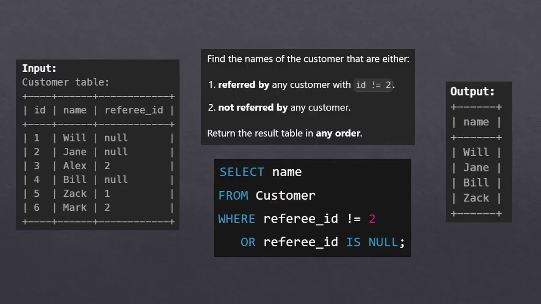Select Jane in the Output table
The image size is (541, 304).
(476, 168)
